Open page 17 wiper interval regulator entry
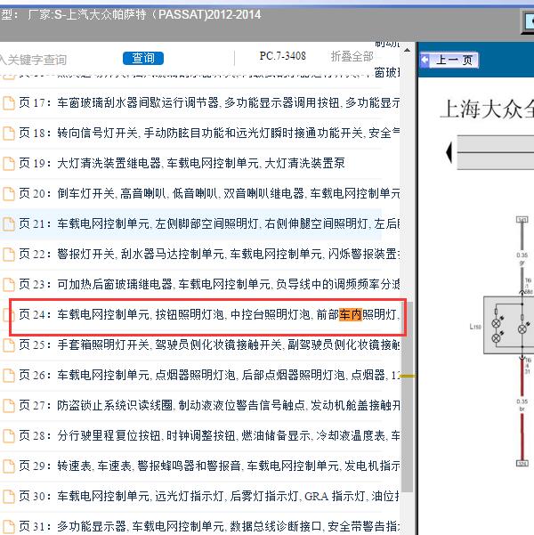534x535 pixels. pyautogui.click(x=209, y=102)
